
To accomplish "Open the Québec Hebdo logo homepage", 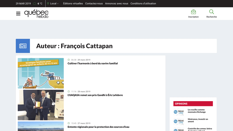I will (37, 14).
